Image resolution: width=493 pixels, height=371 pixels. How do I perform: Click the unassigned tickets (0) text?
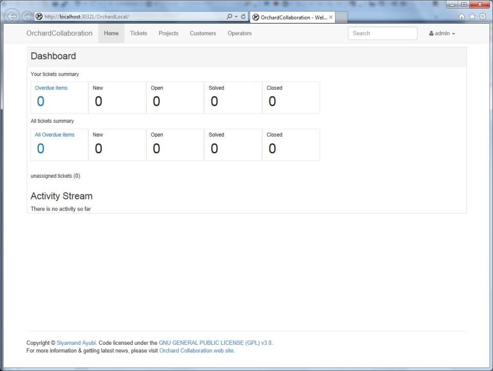click(x=55, y=176)
